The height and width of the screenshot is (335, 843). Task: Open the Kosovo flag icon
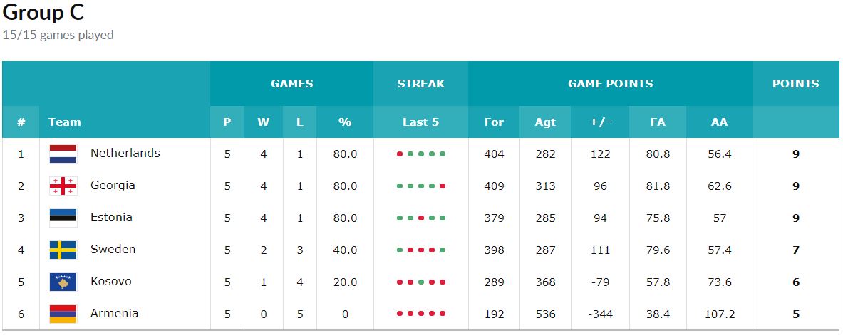click(x=63, y=282)
